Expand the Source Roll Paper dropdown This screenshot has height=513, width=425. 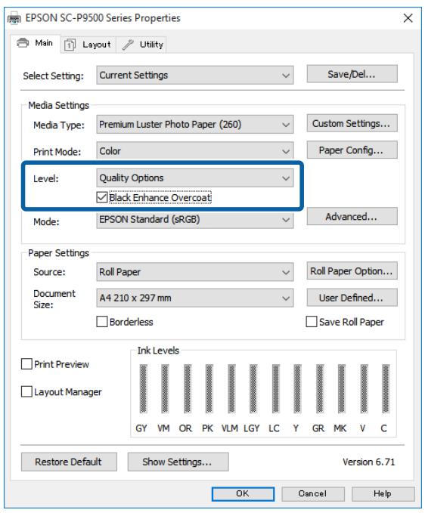point(195,272)
